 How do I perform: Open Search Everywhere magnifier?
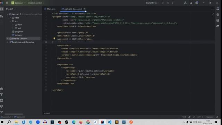coord(191,3)
